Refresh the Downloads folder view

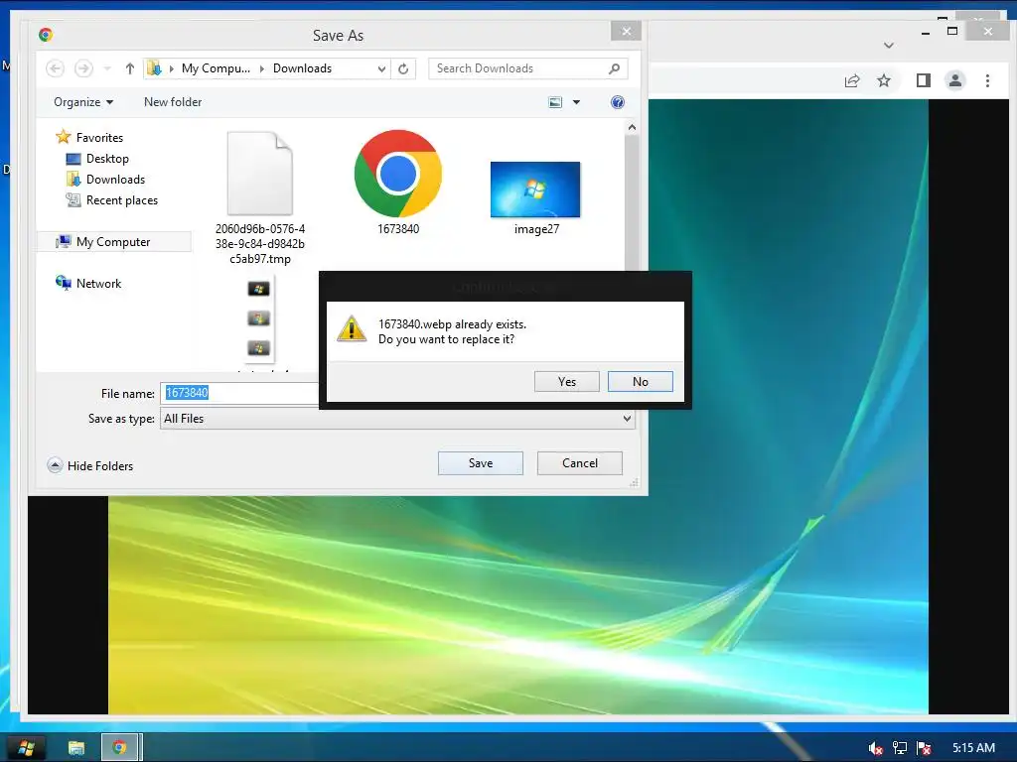403,68
